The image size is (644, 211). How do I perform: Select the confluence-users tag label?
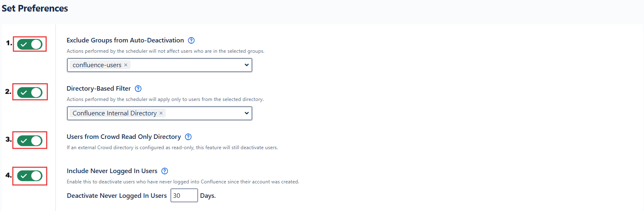(x=97, y=65)
